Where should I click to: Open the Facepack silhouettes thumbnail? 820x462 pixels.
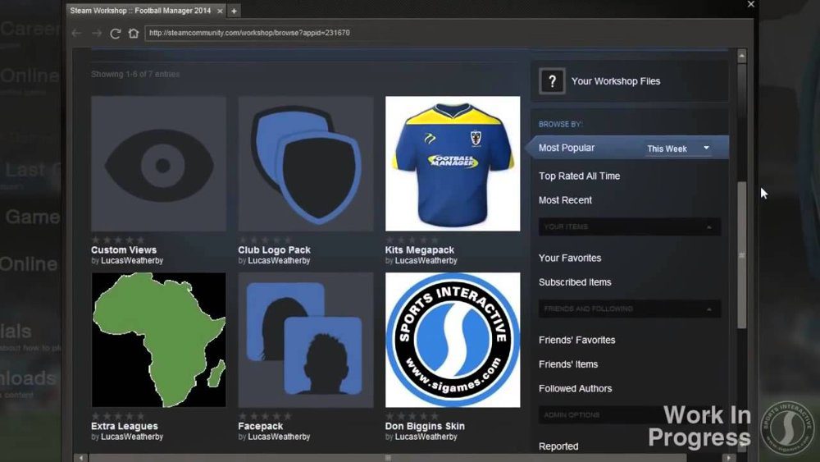point(306,340)
